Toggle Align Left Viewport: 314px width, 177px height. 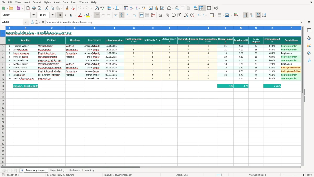[97, 15]
